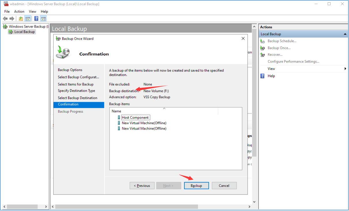Select the Select Backup Destination step
The width and height of the screenshot is (349, 211).
[78, 98]
